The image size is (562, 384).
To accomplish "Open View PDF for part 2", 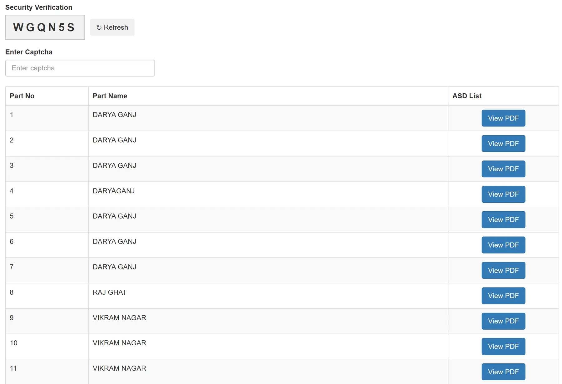I will 503,144.
